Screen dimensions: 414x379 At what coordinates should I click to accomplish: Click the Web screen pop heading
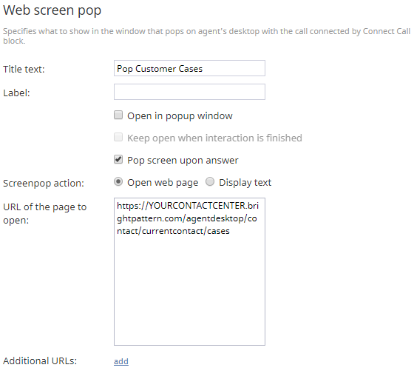tap(52, 10)
